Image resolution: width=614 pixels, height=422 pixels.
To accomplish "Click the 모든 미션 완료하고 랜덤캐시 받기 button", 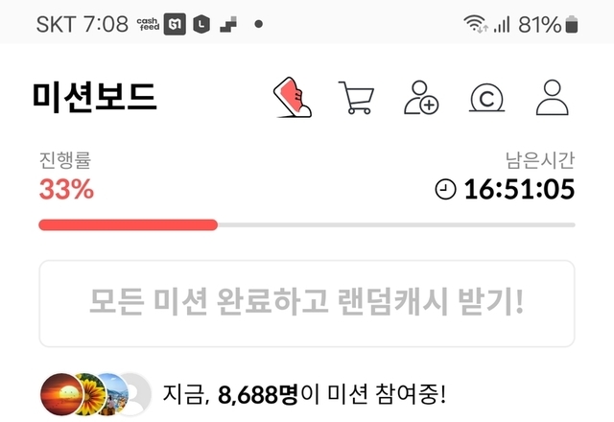I will pyautogui.click(x=307, y=303).
